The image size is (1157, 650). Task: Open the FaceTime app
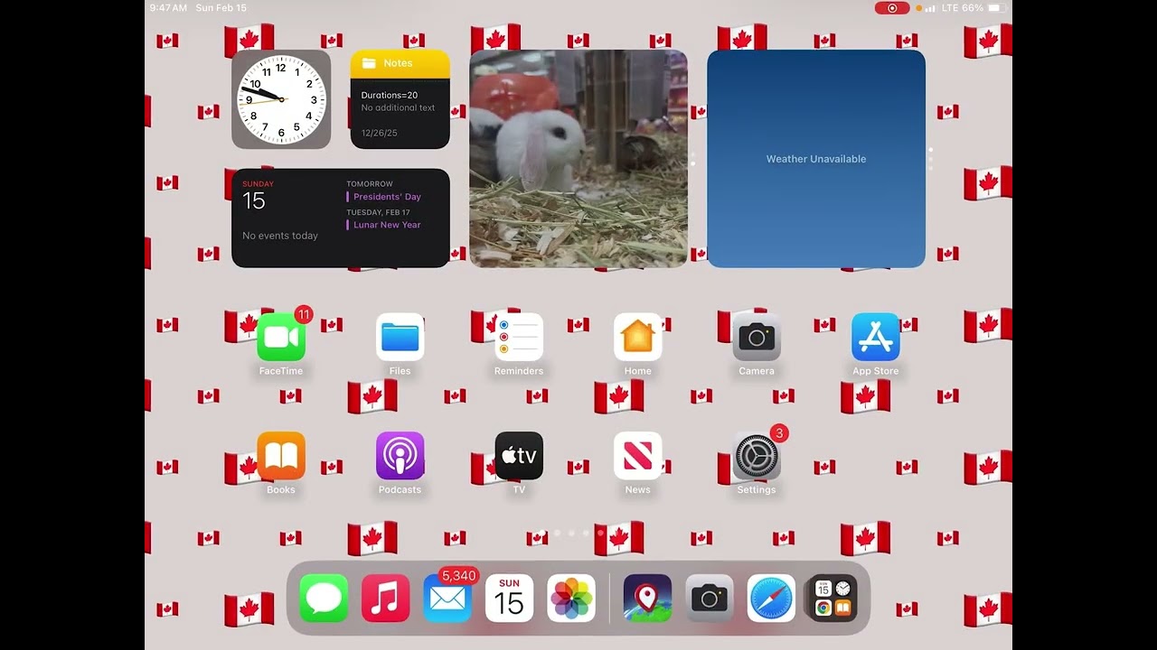[281, 338]
